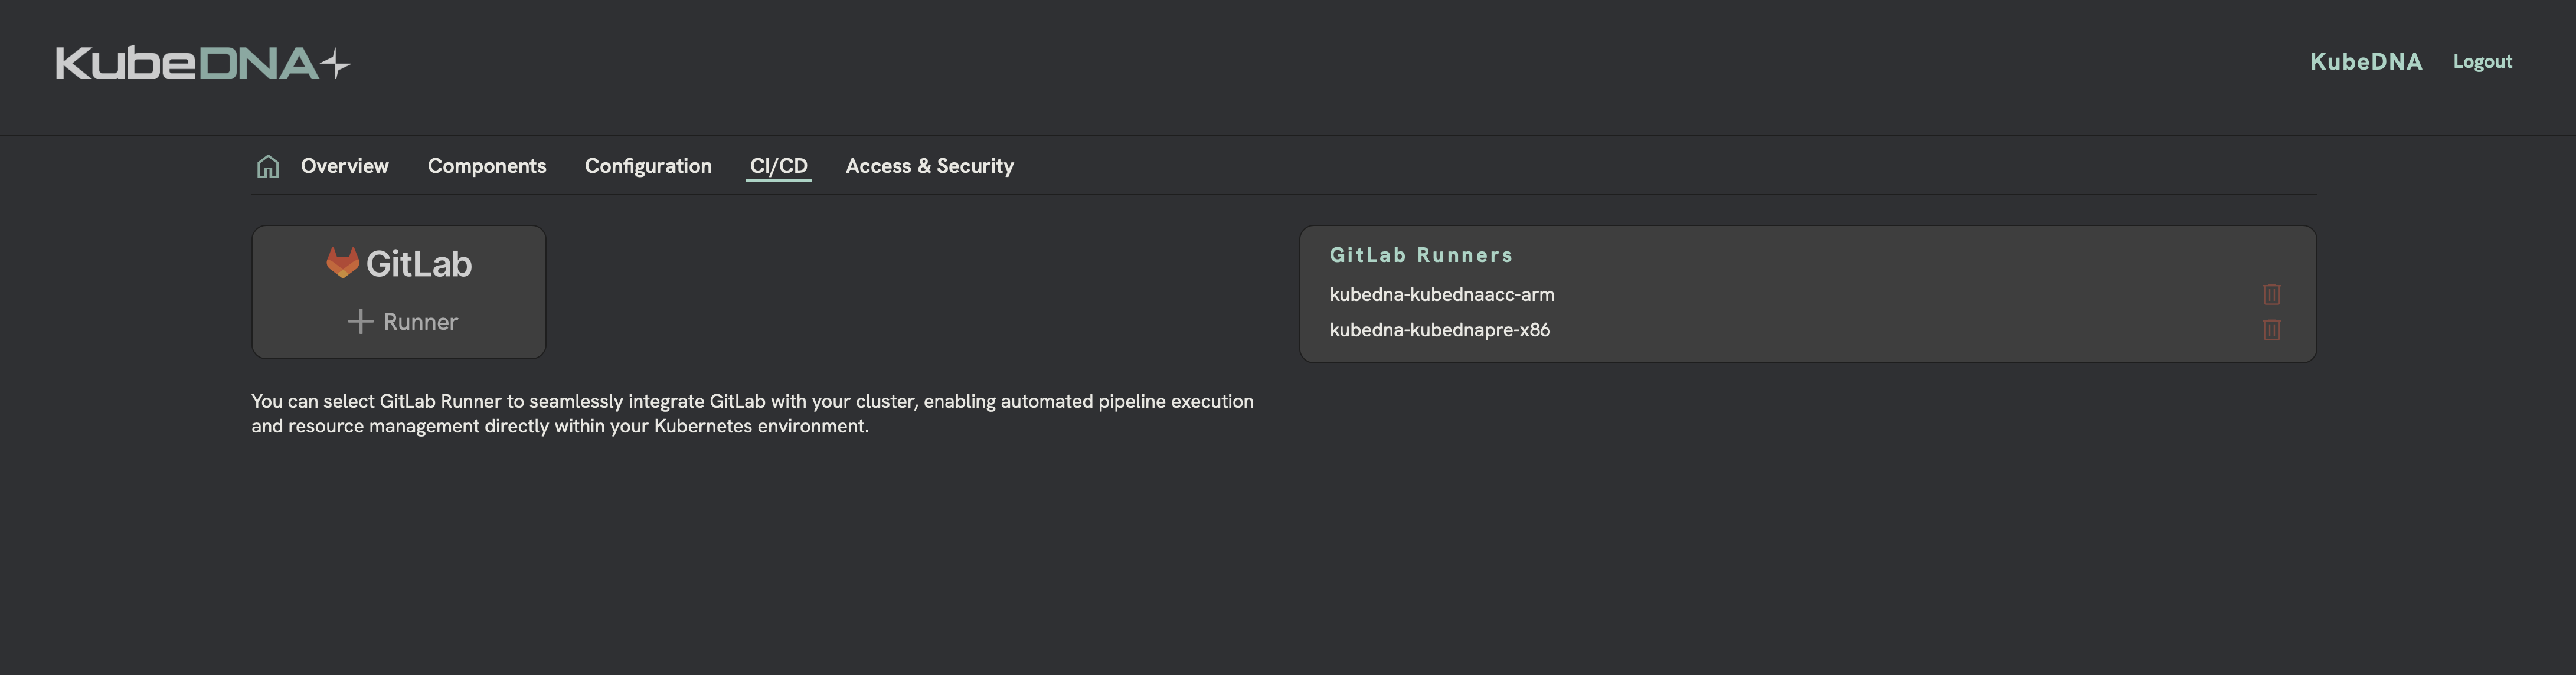The height and width of the screenshot is (675, 2576).
Task: Select the CI/CD tab
Action: [778, 166]
